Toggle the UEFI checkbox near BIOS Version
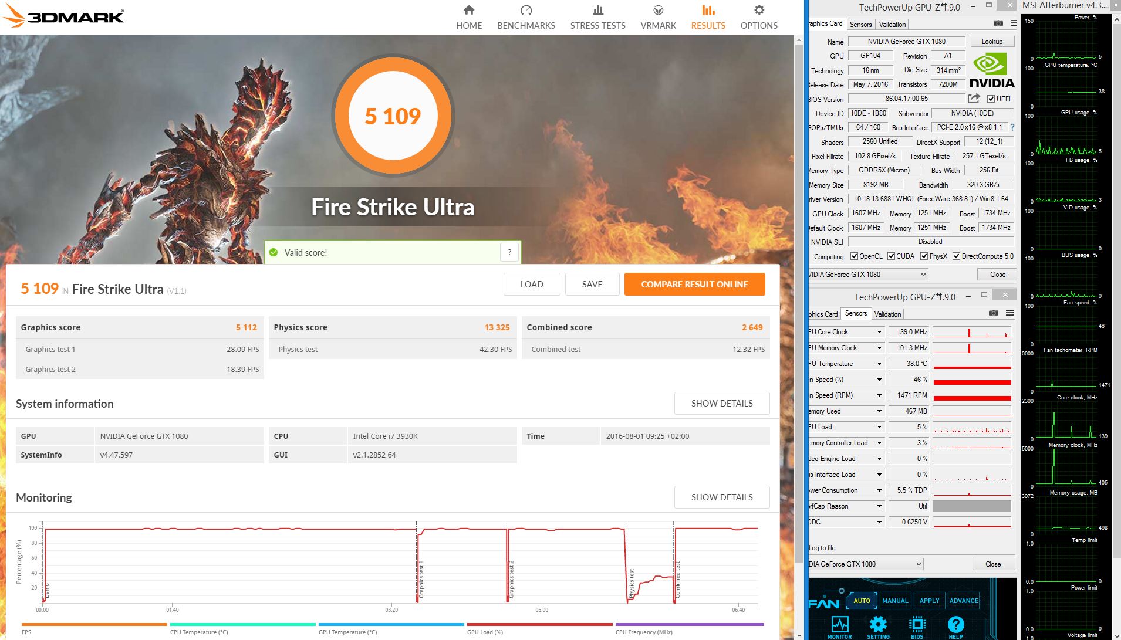The width and height of the screenshot is (1121, 640). (x=991, y=99)
